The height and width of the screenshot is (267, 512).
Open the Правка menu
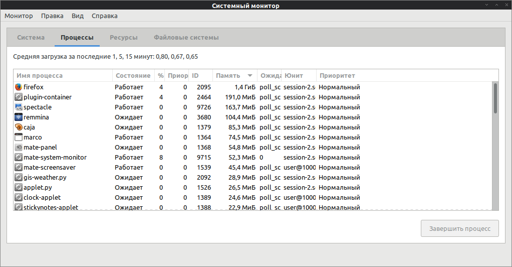tap(52, 16)
